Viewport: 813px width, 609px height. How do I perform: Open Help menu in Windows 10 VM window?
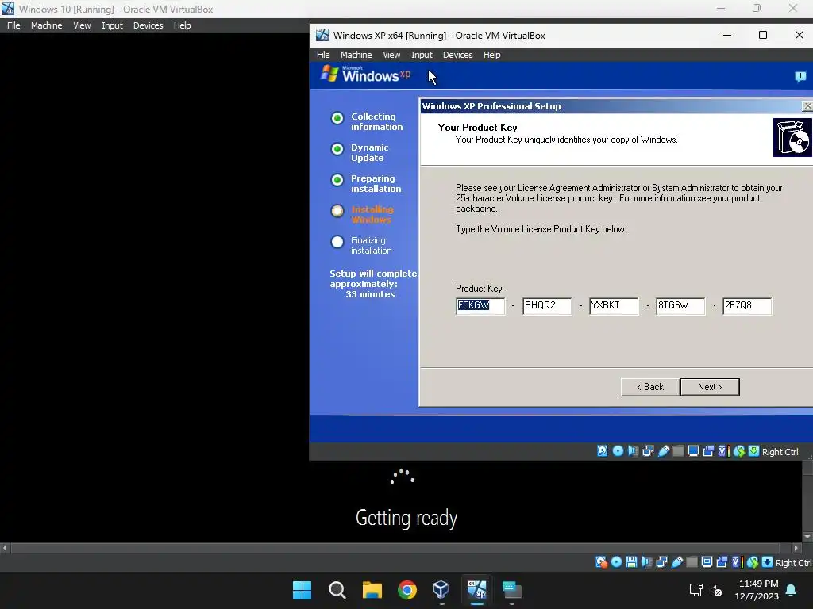coord(182,25)
